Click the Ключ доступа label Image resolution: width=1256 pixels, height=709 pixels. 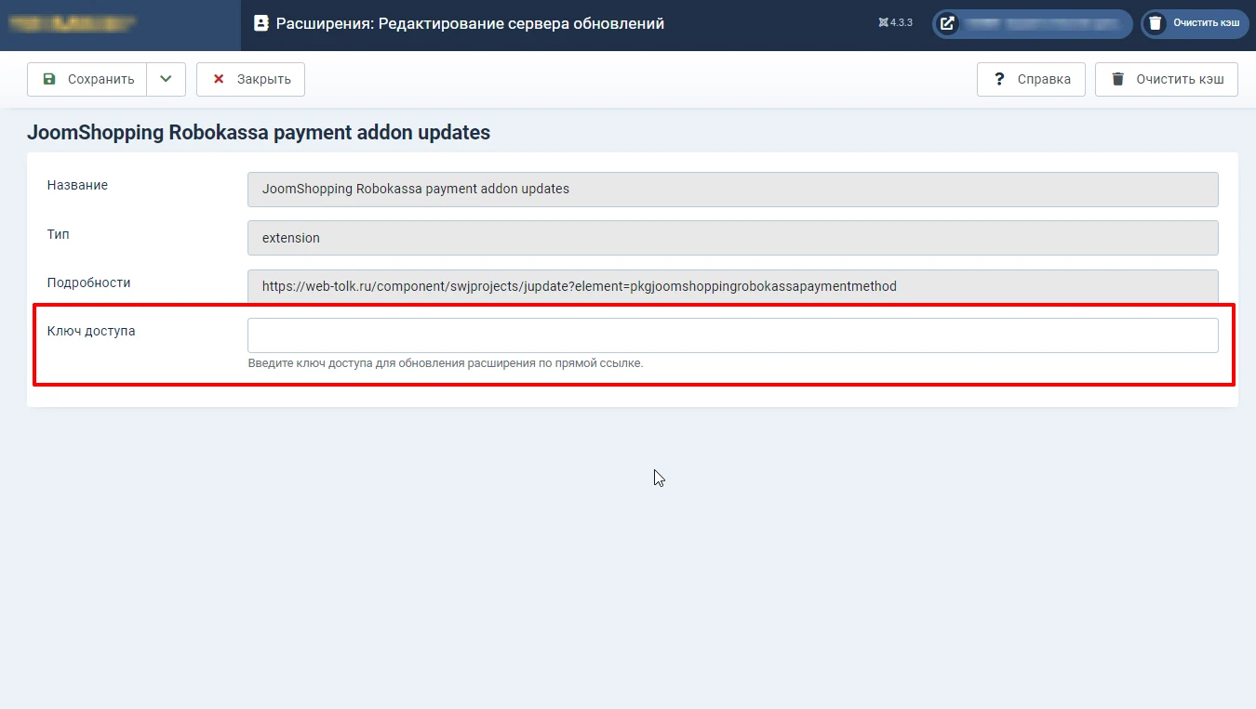(91, 331)
